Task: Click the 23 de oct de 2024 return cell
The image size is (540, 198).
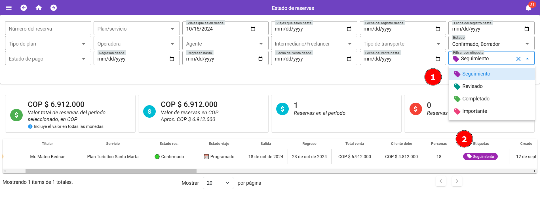Action: pyautogui.click(x=309, y=157)
